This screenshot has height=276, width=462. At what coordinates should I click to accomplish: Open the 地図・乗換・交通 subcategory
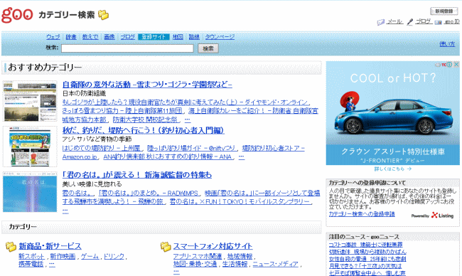click(195, 264)
